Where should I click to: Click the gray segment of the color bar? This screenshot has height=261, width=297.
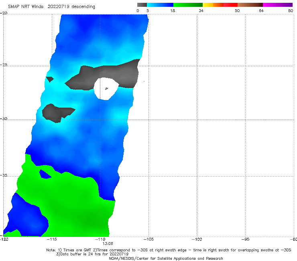coord(142,5)
